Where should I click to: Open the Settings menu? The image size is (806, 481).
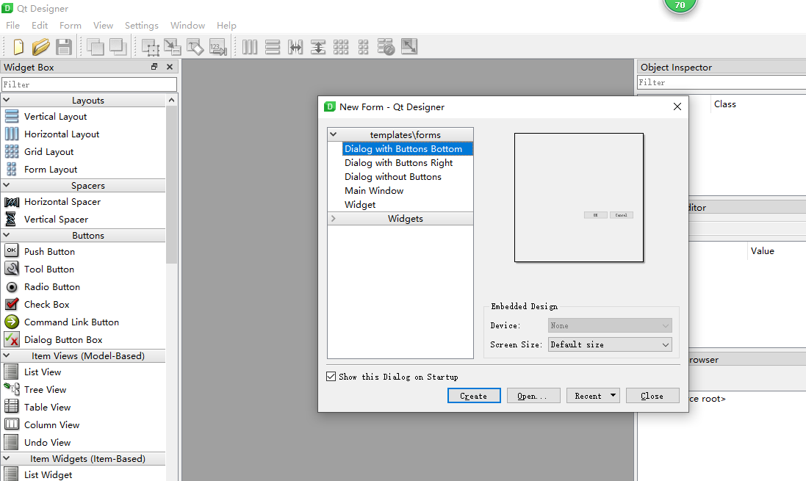point(141,25)
